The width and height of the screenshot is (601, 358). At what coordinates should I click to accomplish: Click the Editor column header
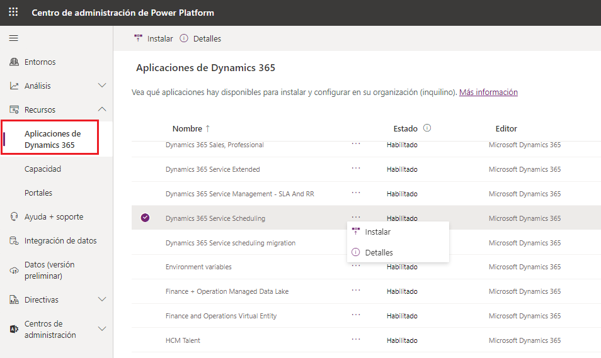point(506,128)
